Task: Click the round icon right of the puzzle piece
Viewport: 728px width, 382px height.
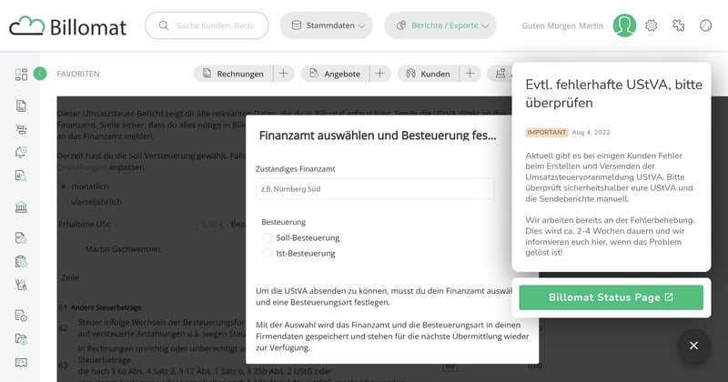Action: [705, 25]
